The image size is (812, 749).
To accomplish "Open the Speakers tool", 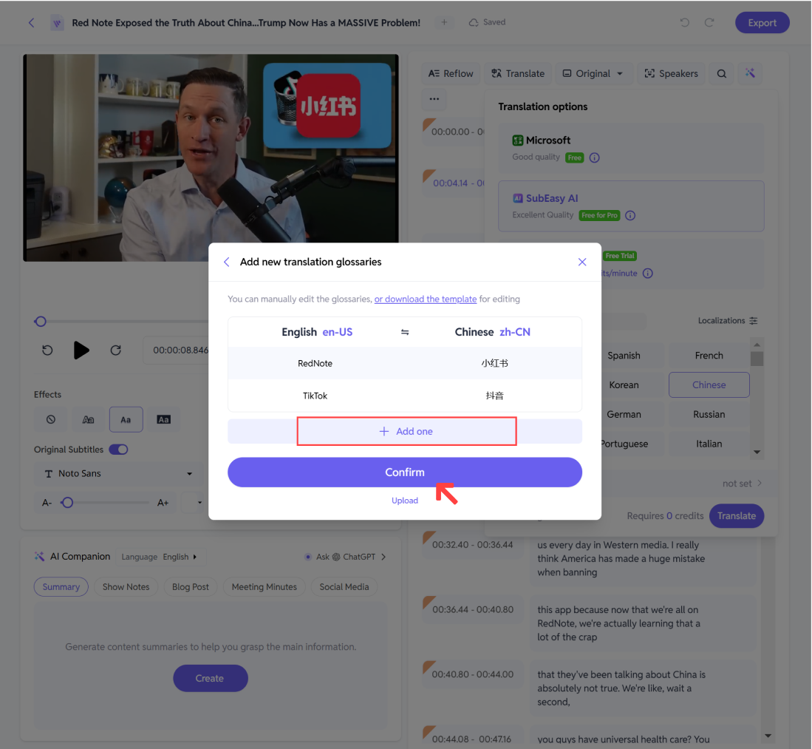I will click(671, 74).
